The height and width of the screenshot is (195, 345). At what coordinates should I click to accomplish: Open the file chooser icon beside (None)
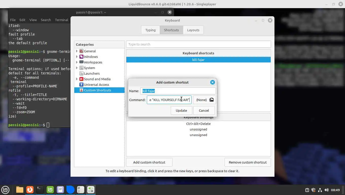pyautogui.click(x=212, y=100)
